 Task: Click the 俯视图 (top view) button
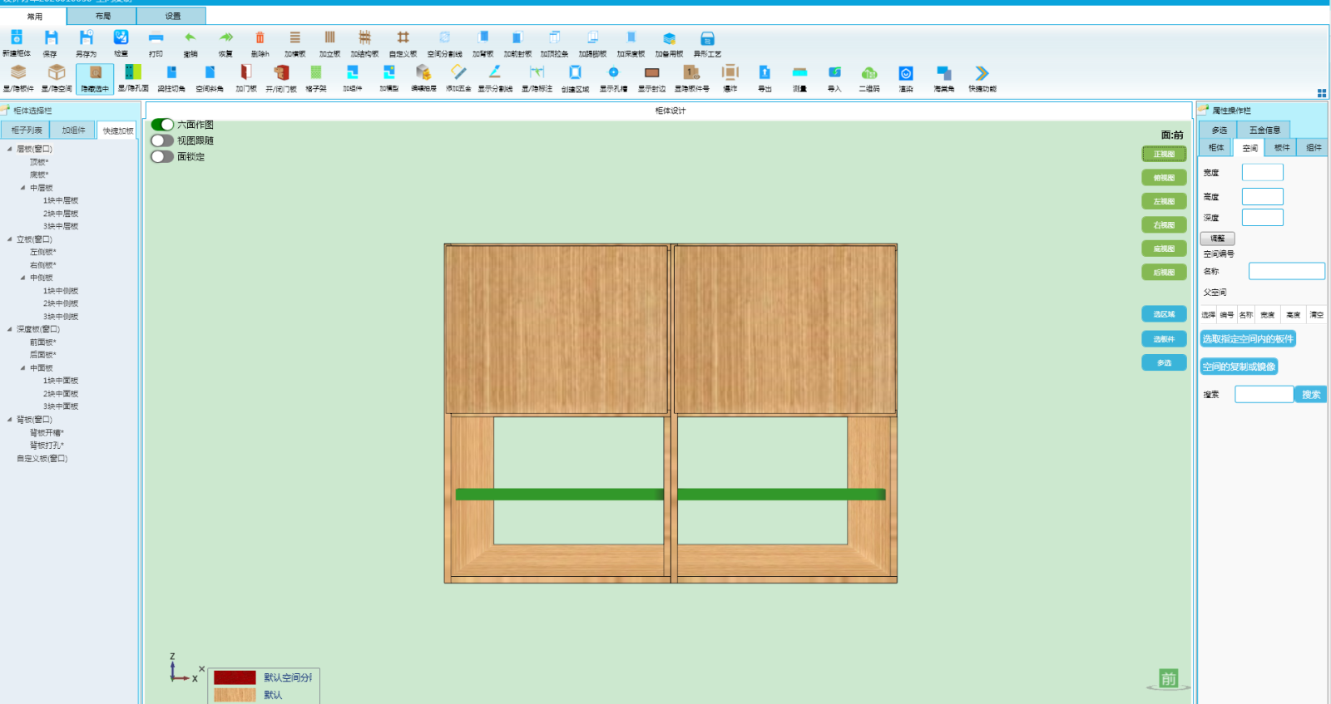point(1164,178)
